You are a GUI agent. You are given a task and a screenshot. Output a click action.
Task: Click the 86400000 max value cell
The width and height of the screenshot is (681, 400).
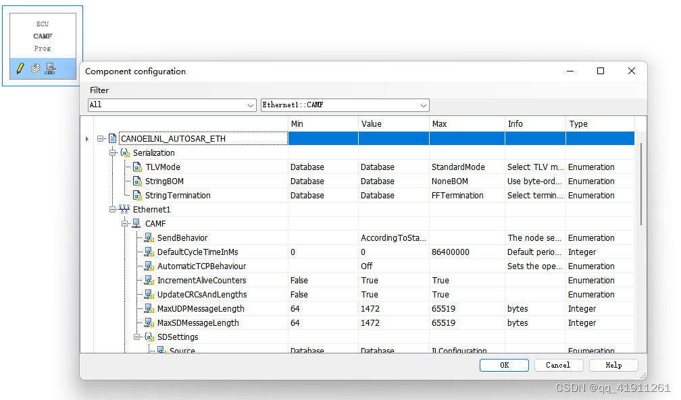(x=467, y=252)
